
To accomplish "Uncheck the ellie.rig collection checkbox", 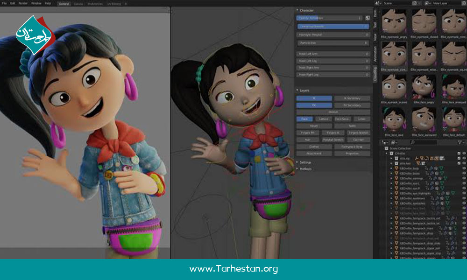I will [459, 158].
